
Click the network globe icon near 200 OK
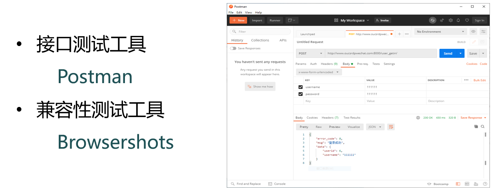(418, 117)
